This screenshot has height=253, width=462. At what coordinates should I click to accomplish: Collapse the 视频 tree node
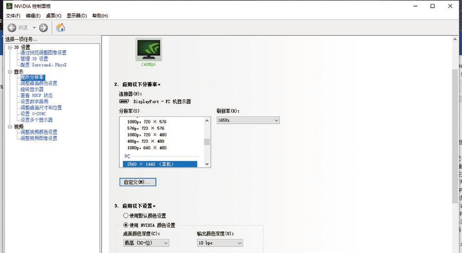pos(10,127)
